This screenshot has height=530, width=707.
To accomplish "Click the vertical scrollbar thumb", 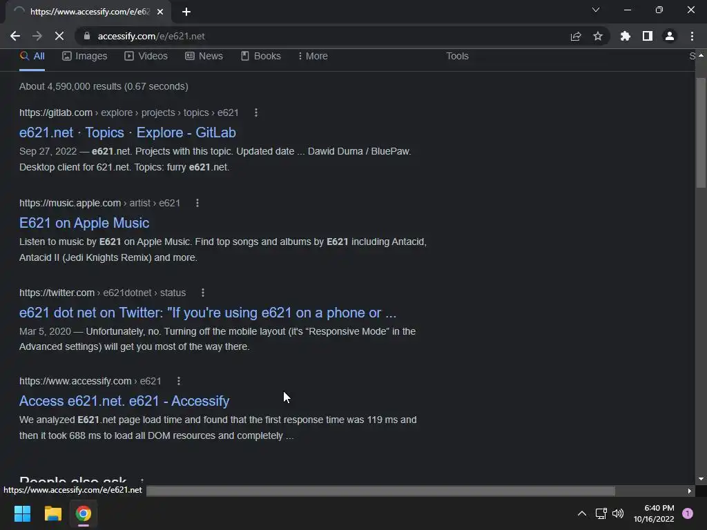I will tap(701, 133).
